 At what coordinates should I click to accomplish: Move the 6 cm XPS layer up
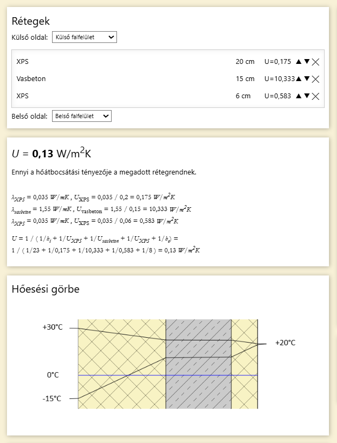tap(299, 96)
